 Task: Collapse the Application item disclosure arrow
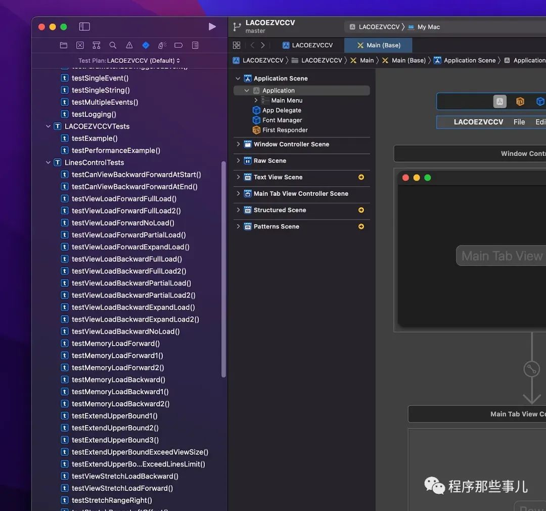[247, 90]
